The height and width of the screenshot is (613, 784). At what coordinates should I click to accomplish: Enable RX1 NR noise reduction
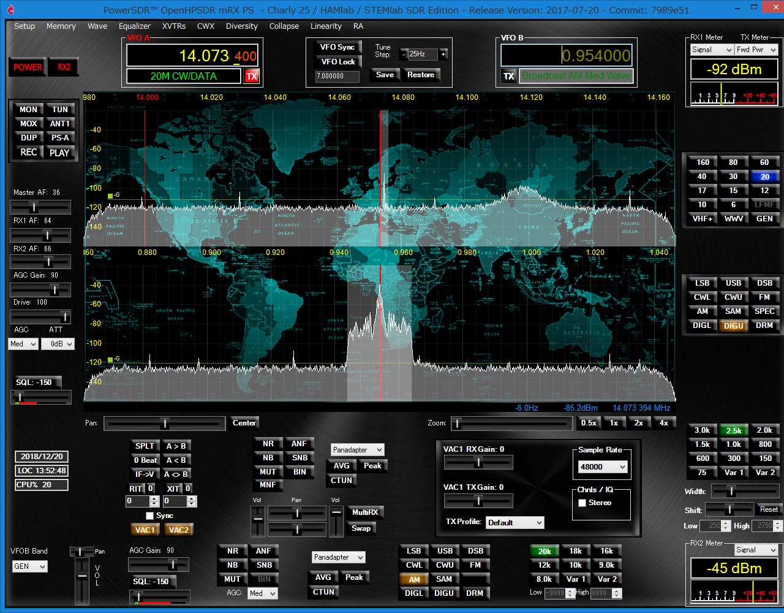[268, 444]
